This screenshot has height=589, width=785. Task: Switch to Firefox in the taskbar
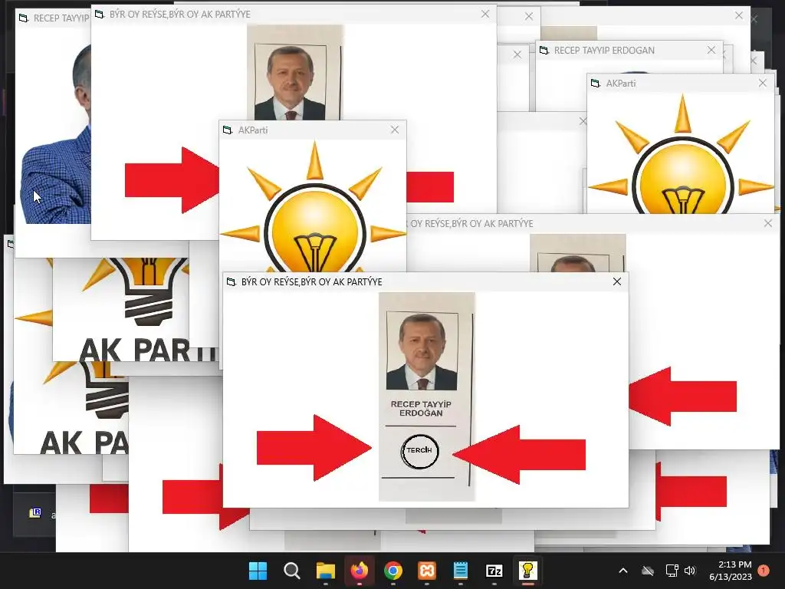pos(359,571)
